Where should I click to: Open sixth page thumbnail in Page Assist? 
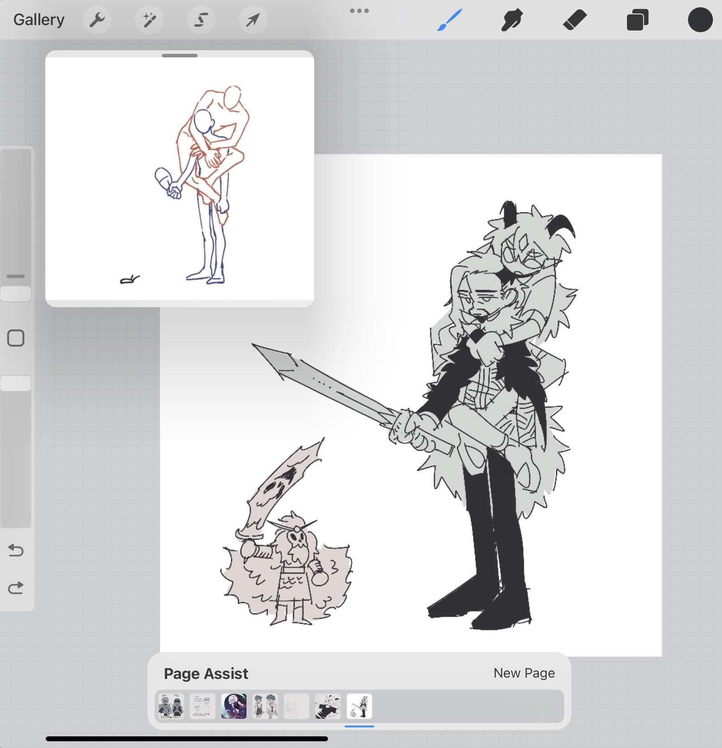[328, 706]
